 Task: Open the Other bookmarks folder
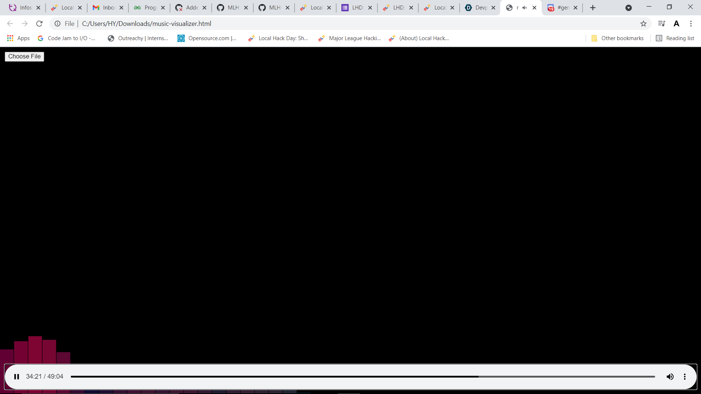coord(618,38)
